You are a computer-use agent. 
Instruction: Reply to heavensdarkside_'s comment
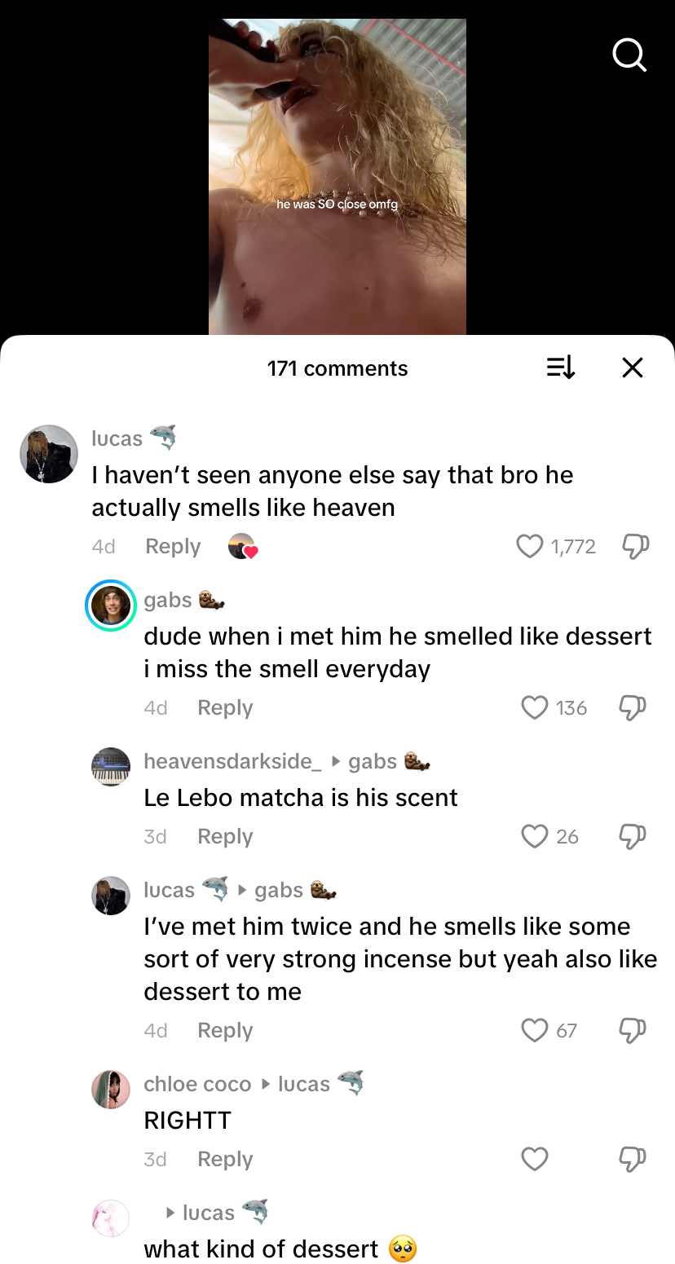[225, 836]
